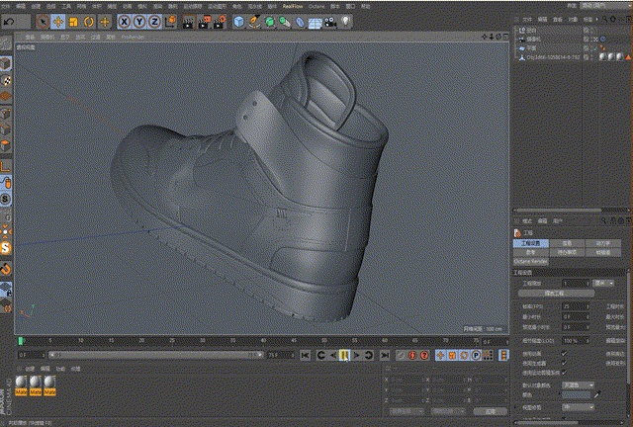Image resolution: width=633 pixels, height=427 pixels.
Task: Click the highlighted Pause playback button
Action: pos(344,355)
